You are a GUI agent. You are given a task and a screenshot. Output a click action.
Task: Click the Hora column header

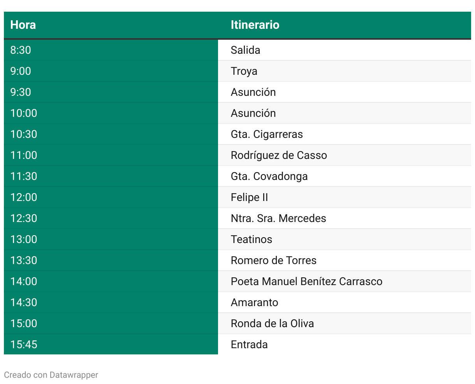(x=23, y=25)
